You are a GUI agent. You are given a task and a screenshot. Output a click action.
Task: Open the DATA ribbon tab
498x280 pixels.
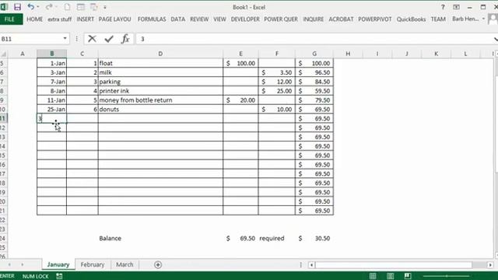(x=178, y=19)
